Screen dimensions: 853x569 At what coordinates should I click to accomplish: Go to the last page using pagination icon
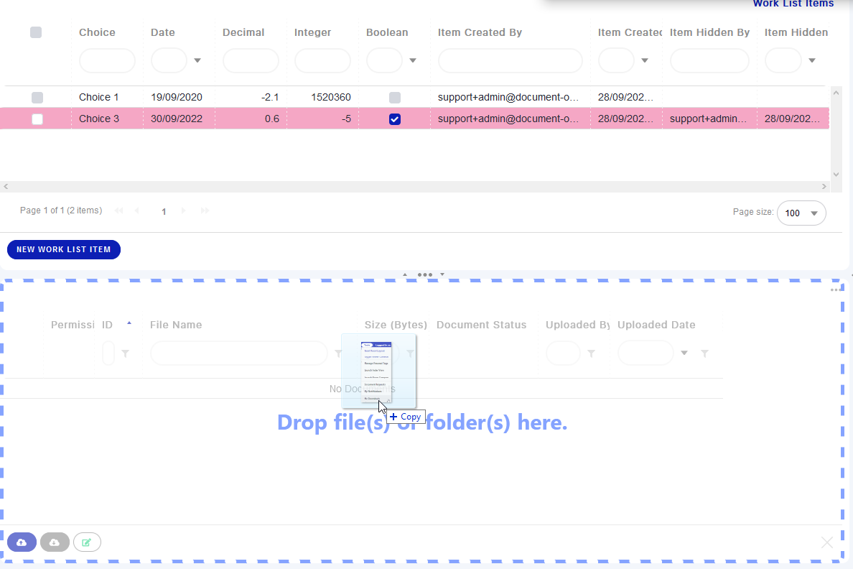(205, 210)
